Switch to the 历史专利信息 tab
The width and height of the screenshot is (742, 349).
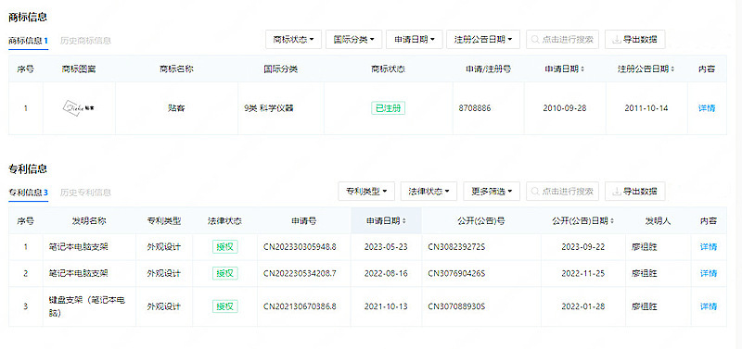click(85, 193)
